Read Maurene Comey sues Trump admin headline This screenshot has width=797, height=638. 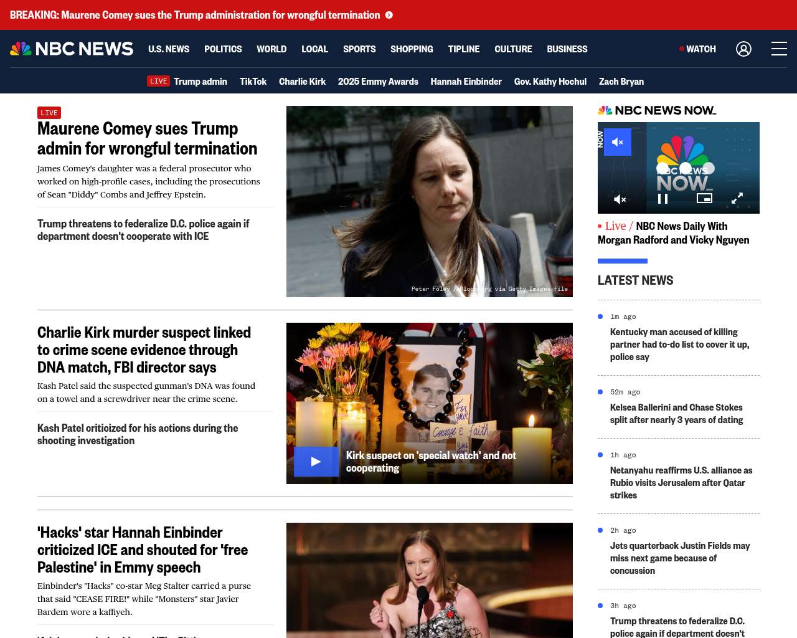click(x=147, y=138)
